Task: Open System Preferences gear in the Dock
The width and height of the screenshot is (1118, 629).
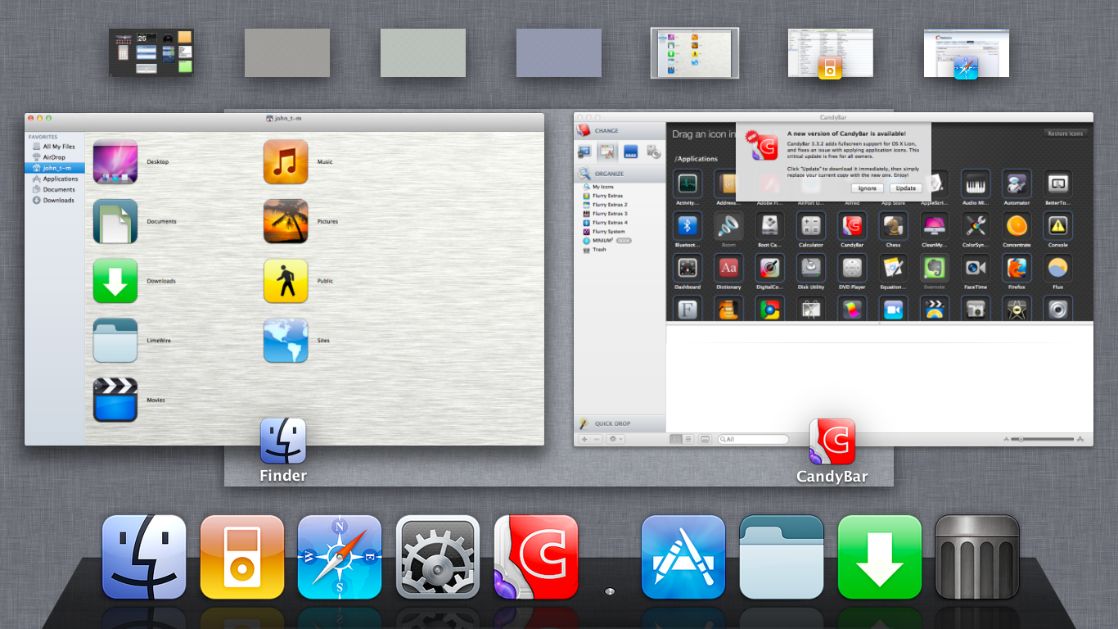Action: pos(438,557)
